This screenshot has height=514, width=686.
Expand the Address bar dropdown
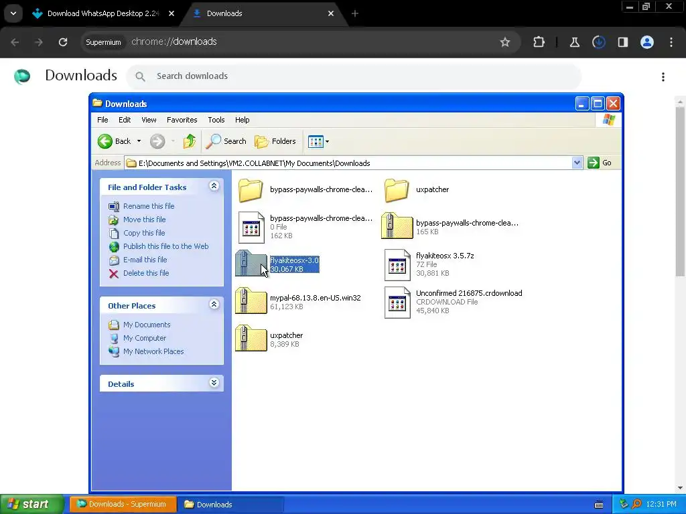pyautogui.click(x=577, y=163)
